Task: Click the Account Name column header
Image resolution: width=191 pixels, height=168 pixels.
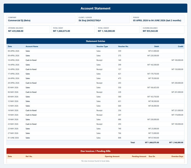Action: click(32, 47)
